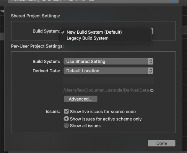
Task: Click the derived data path text field
Action: click(x=109, y=80)
